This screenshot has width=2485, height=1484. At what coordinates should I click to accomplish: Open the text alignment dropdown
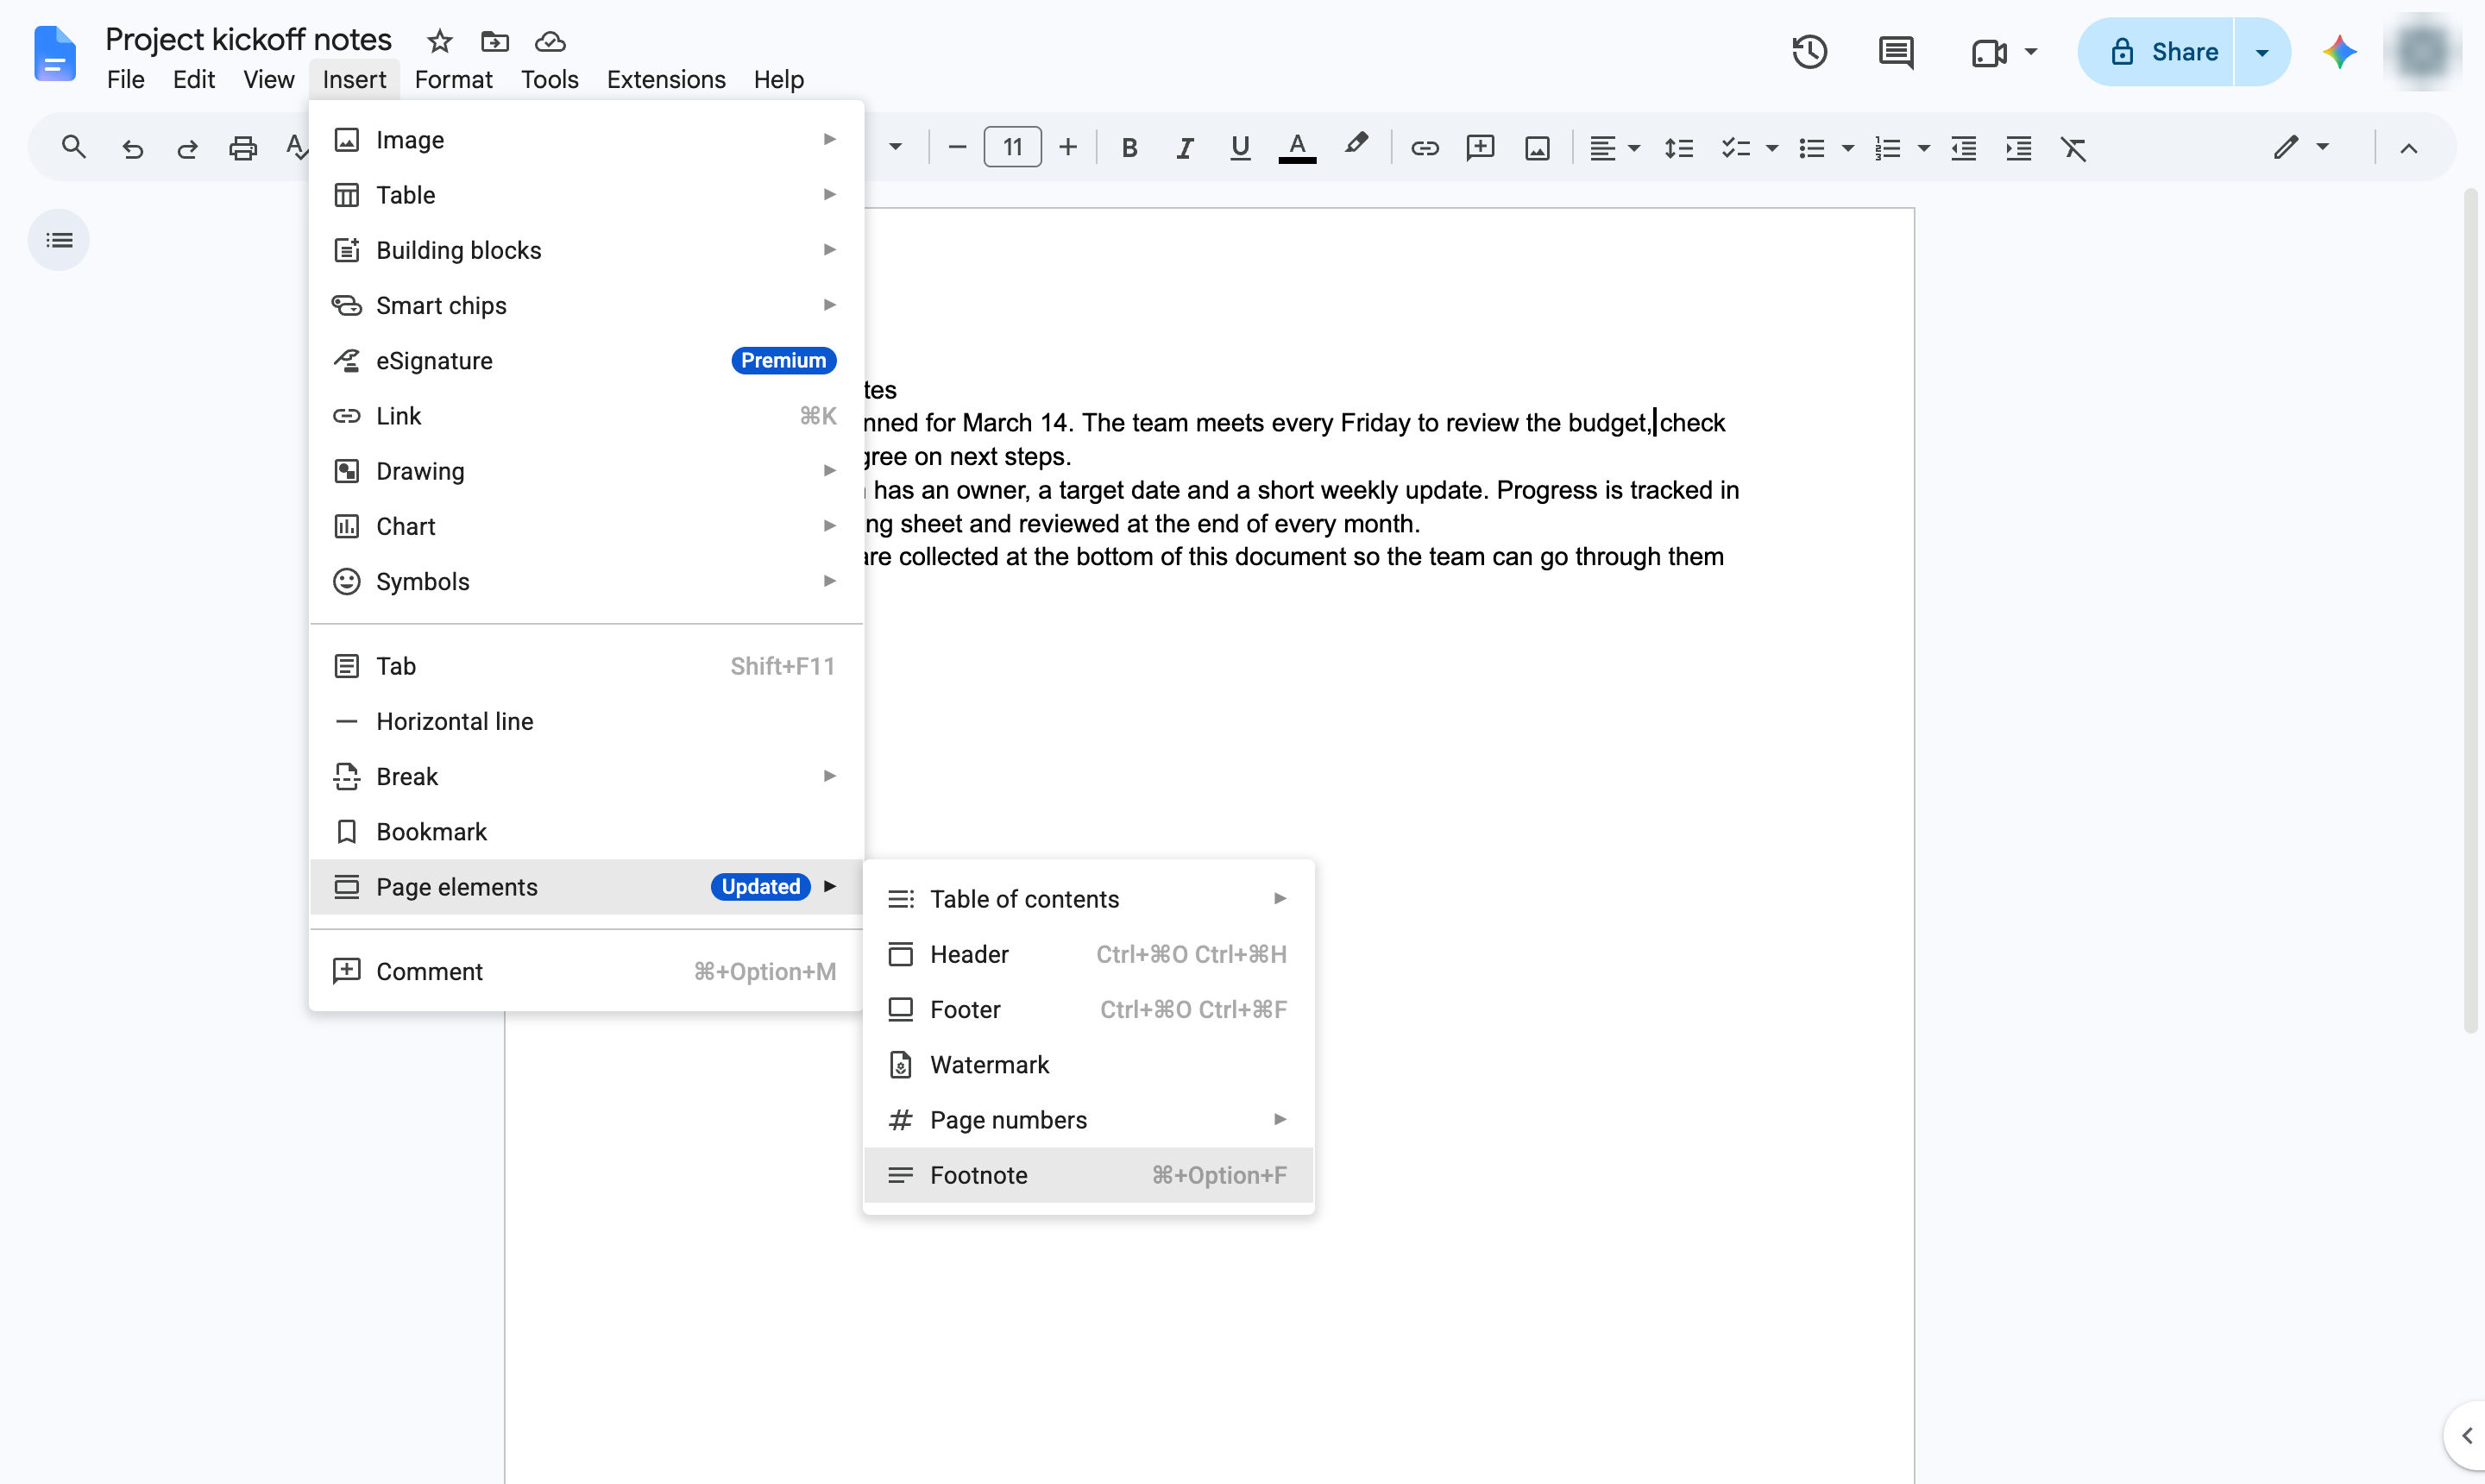(1614, 148)
